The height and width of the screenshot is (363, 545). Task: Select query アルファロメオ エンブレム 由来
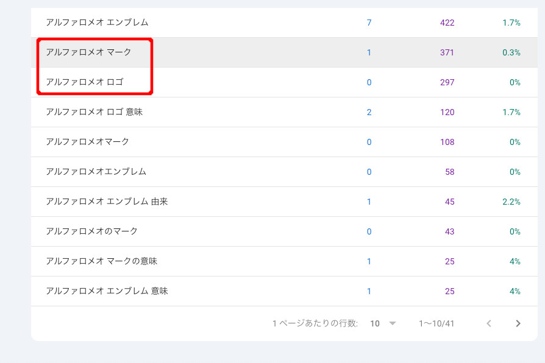pyautogui.click(x=107, y=202)
